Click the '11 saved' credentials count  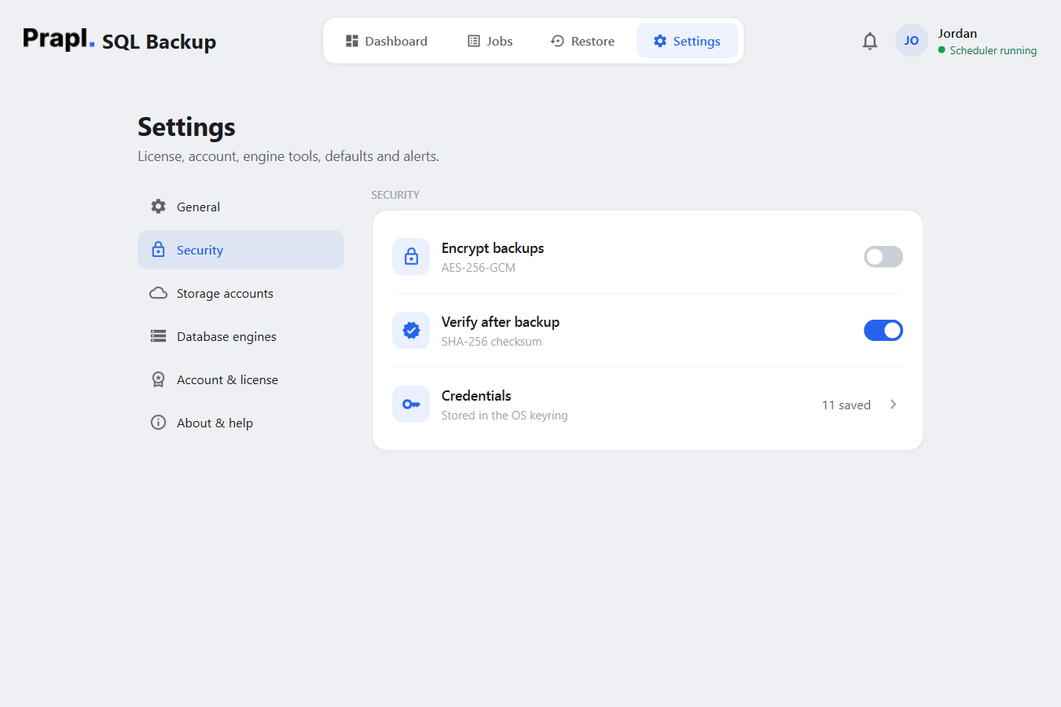click(846, 405)
